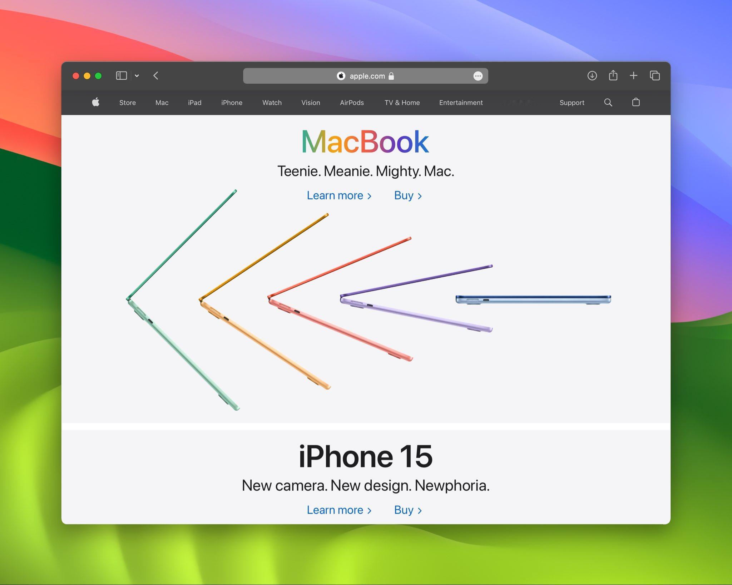This screenshot has width=732, height=585.
Task: Open the AirPods navigation item
Action: 352,103
